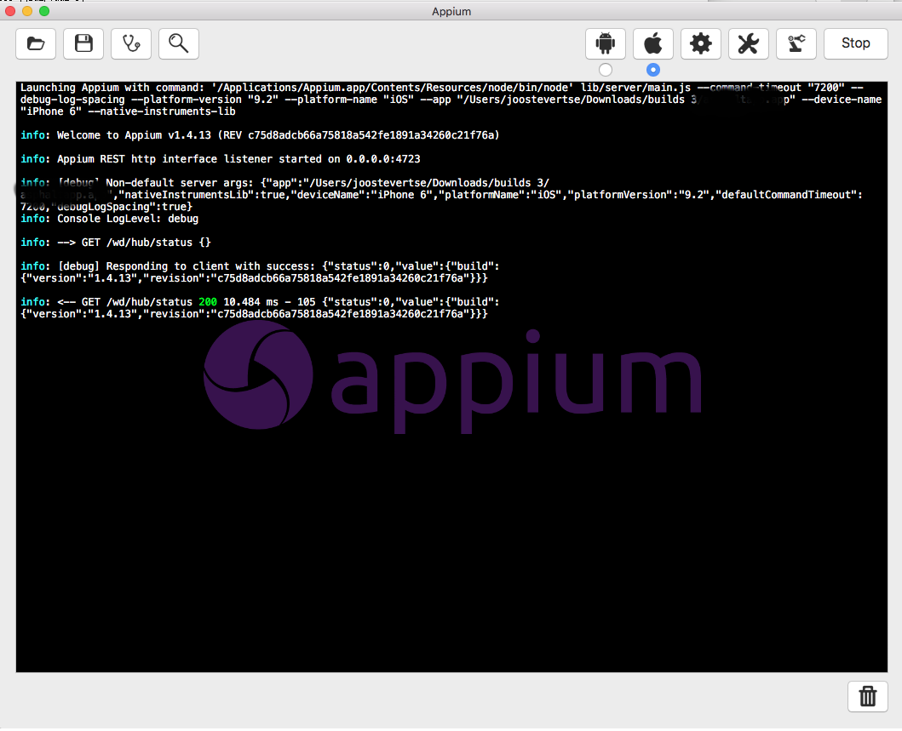Open developer settings via the wrench icon
902x731 pixels.
[748, 43]
